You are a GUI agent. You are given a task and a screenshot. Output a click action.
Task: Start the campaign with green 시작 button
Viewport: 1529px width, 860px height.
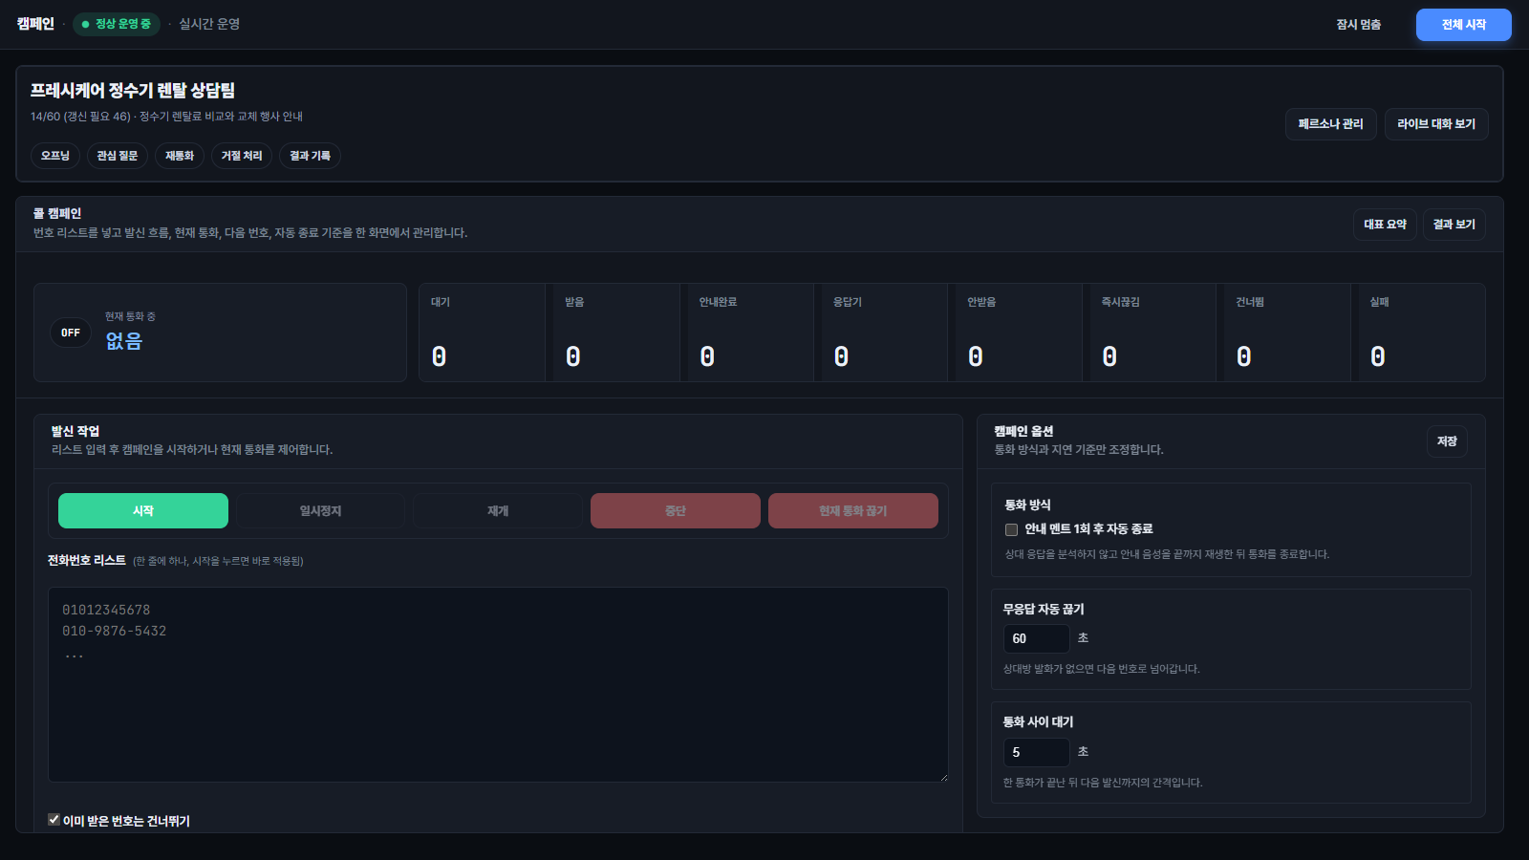(143, 511)
